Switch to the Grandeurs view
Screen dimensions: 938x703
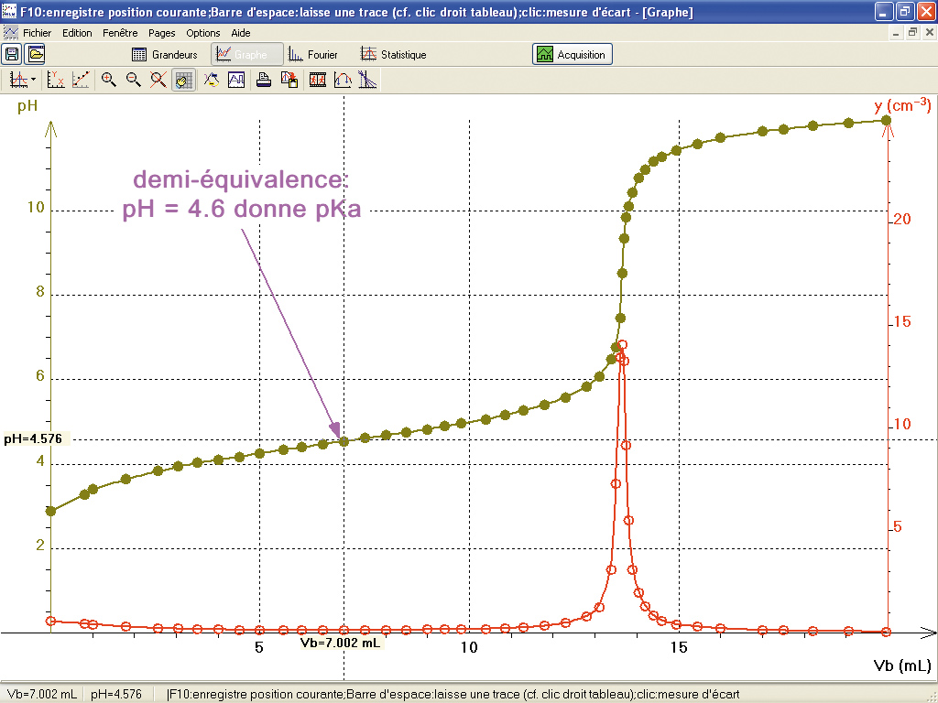[x=165, y=54]
